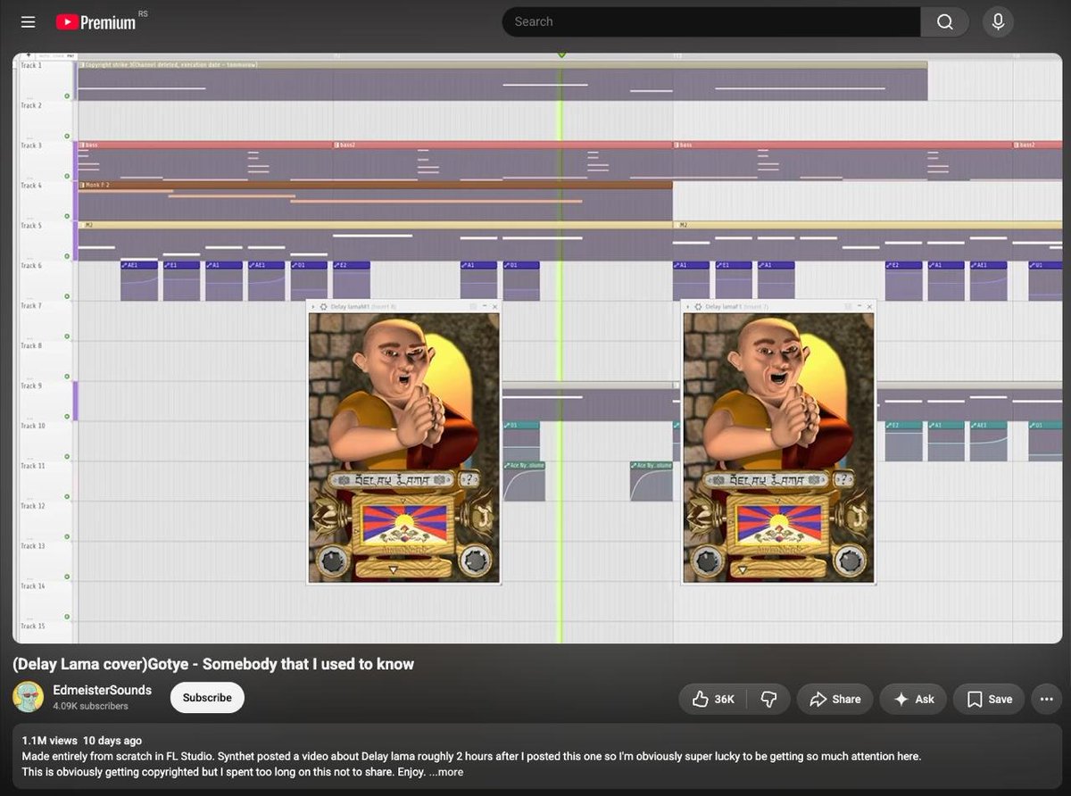Click the clip icon of copyright strike pattern

point(82,65)
